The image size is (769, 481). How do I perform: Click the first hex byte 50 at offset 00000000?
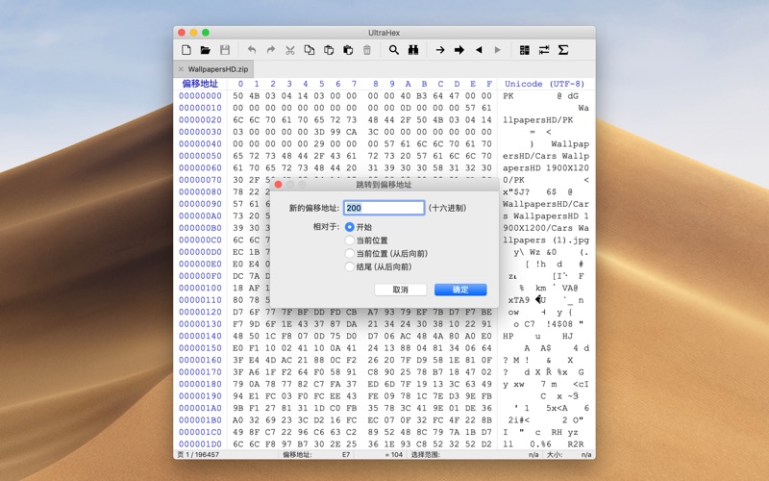pyautogui.click(x=238, y=96)
